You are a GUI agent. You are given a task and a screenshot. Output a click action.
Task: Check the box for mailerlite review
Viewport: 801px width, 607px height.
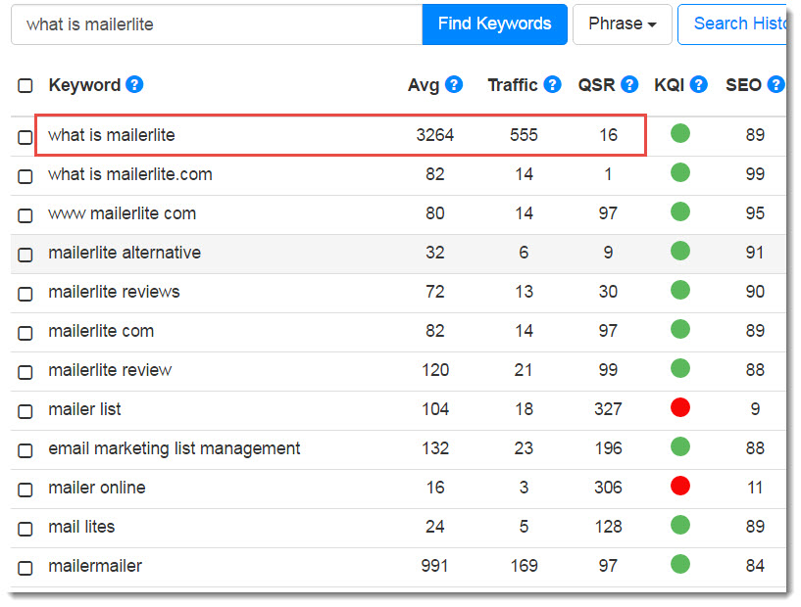point(25,372)
